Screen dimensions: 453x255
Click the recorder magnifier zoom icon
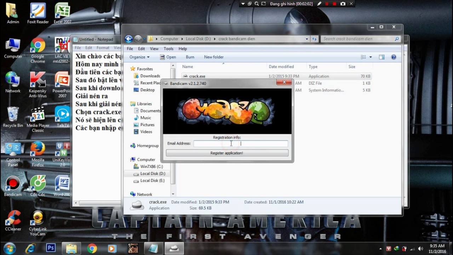(257, 4)
